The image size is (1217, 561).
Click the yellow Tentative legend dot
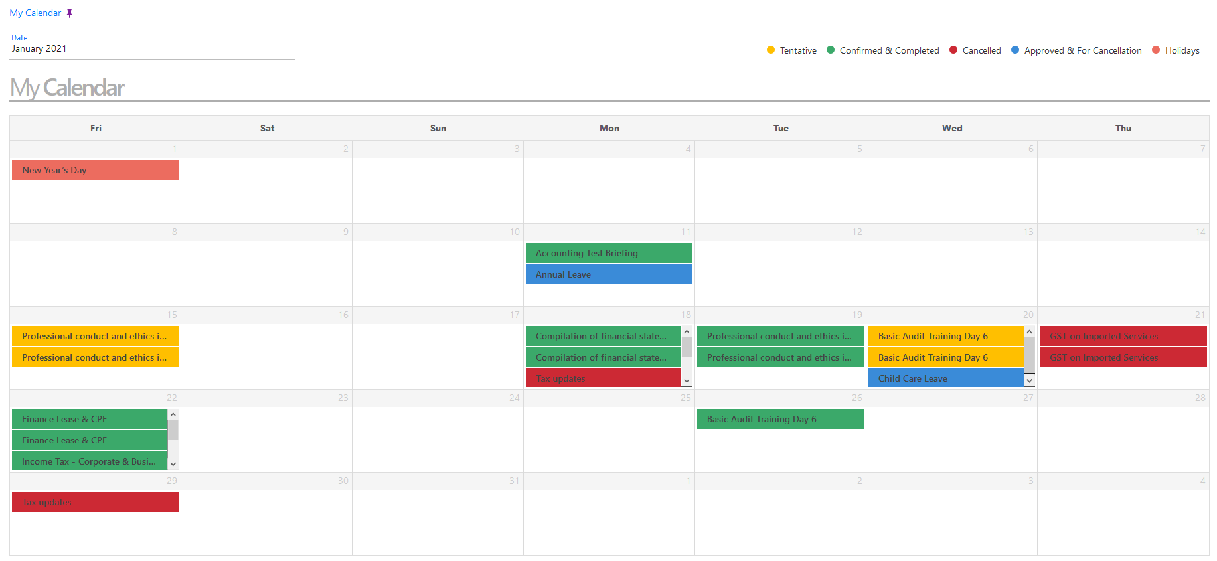tap(770, 50)
